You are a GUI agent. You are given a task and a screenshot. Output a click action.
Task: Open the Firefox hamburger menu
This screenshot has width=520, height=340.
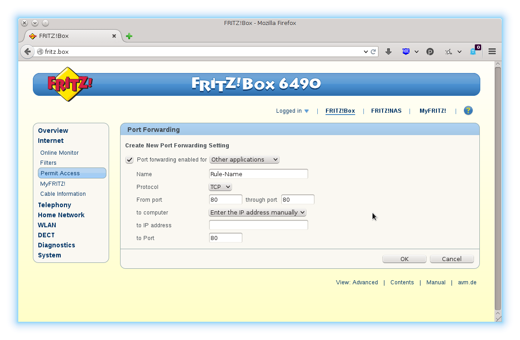coord(492,51)
